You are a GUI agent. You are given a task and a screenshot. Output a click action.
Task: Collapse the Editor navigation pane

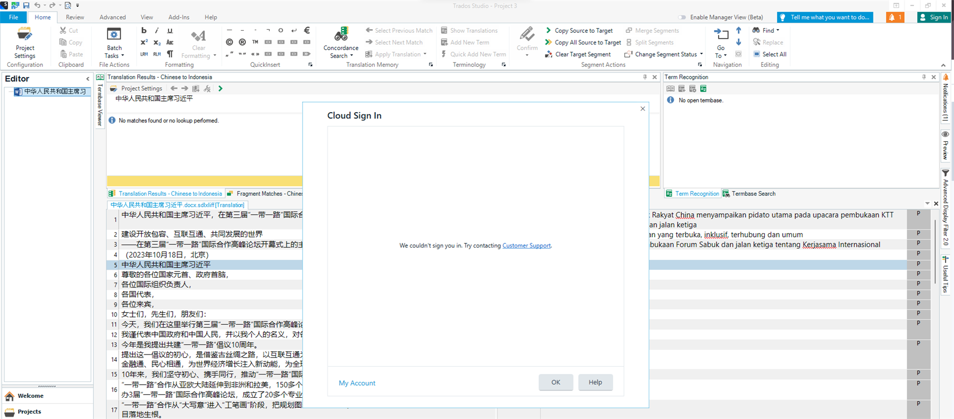(x=88, y=79)
